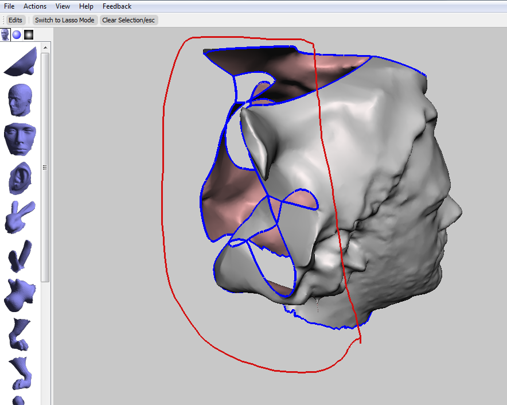Viewport: 507px width, 405px height.
Task: Select the black gradient square tab icon
Action: click(x=29, y=34)
